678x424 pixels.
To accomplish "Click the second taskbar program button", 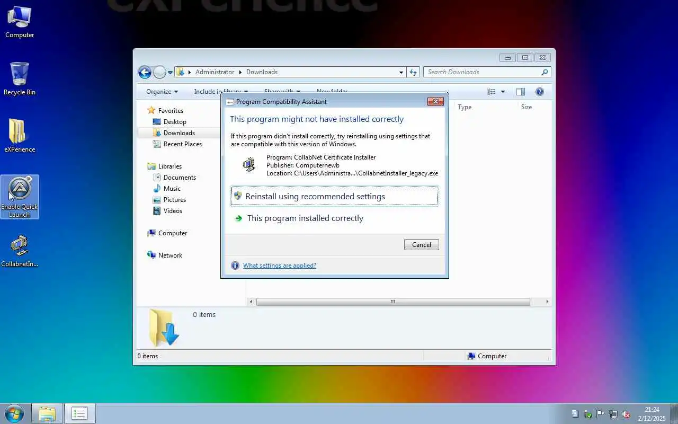I will (80, 413).
